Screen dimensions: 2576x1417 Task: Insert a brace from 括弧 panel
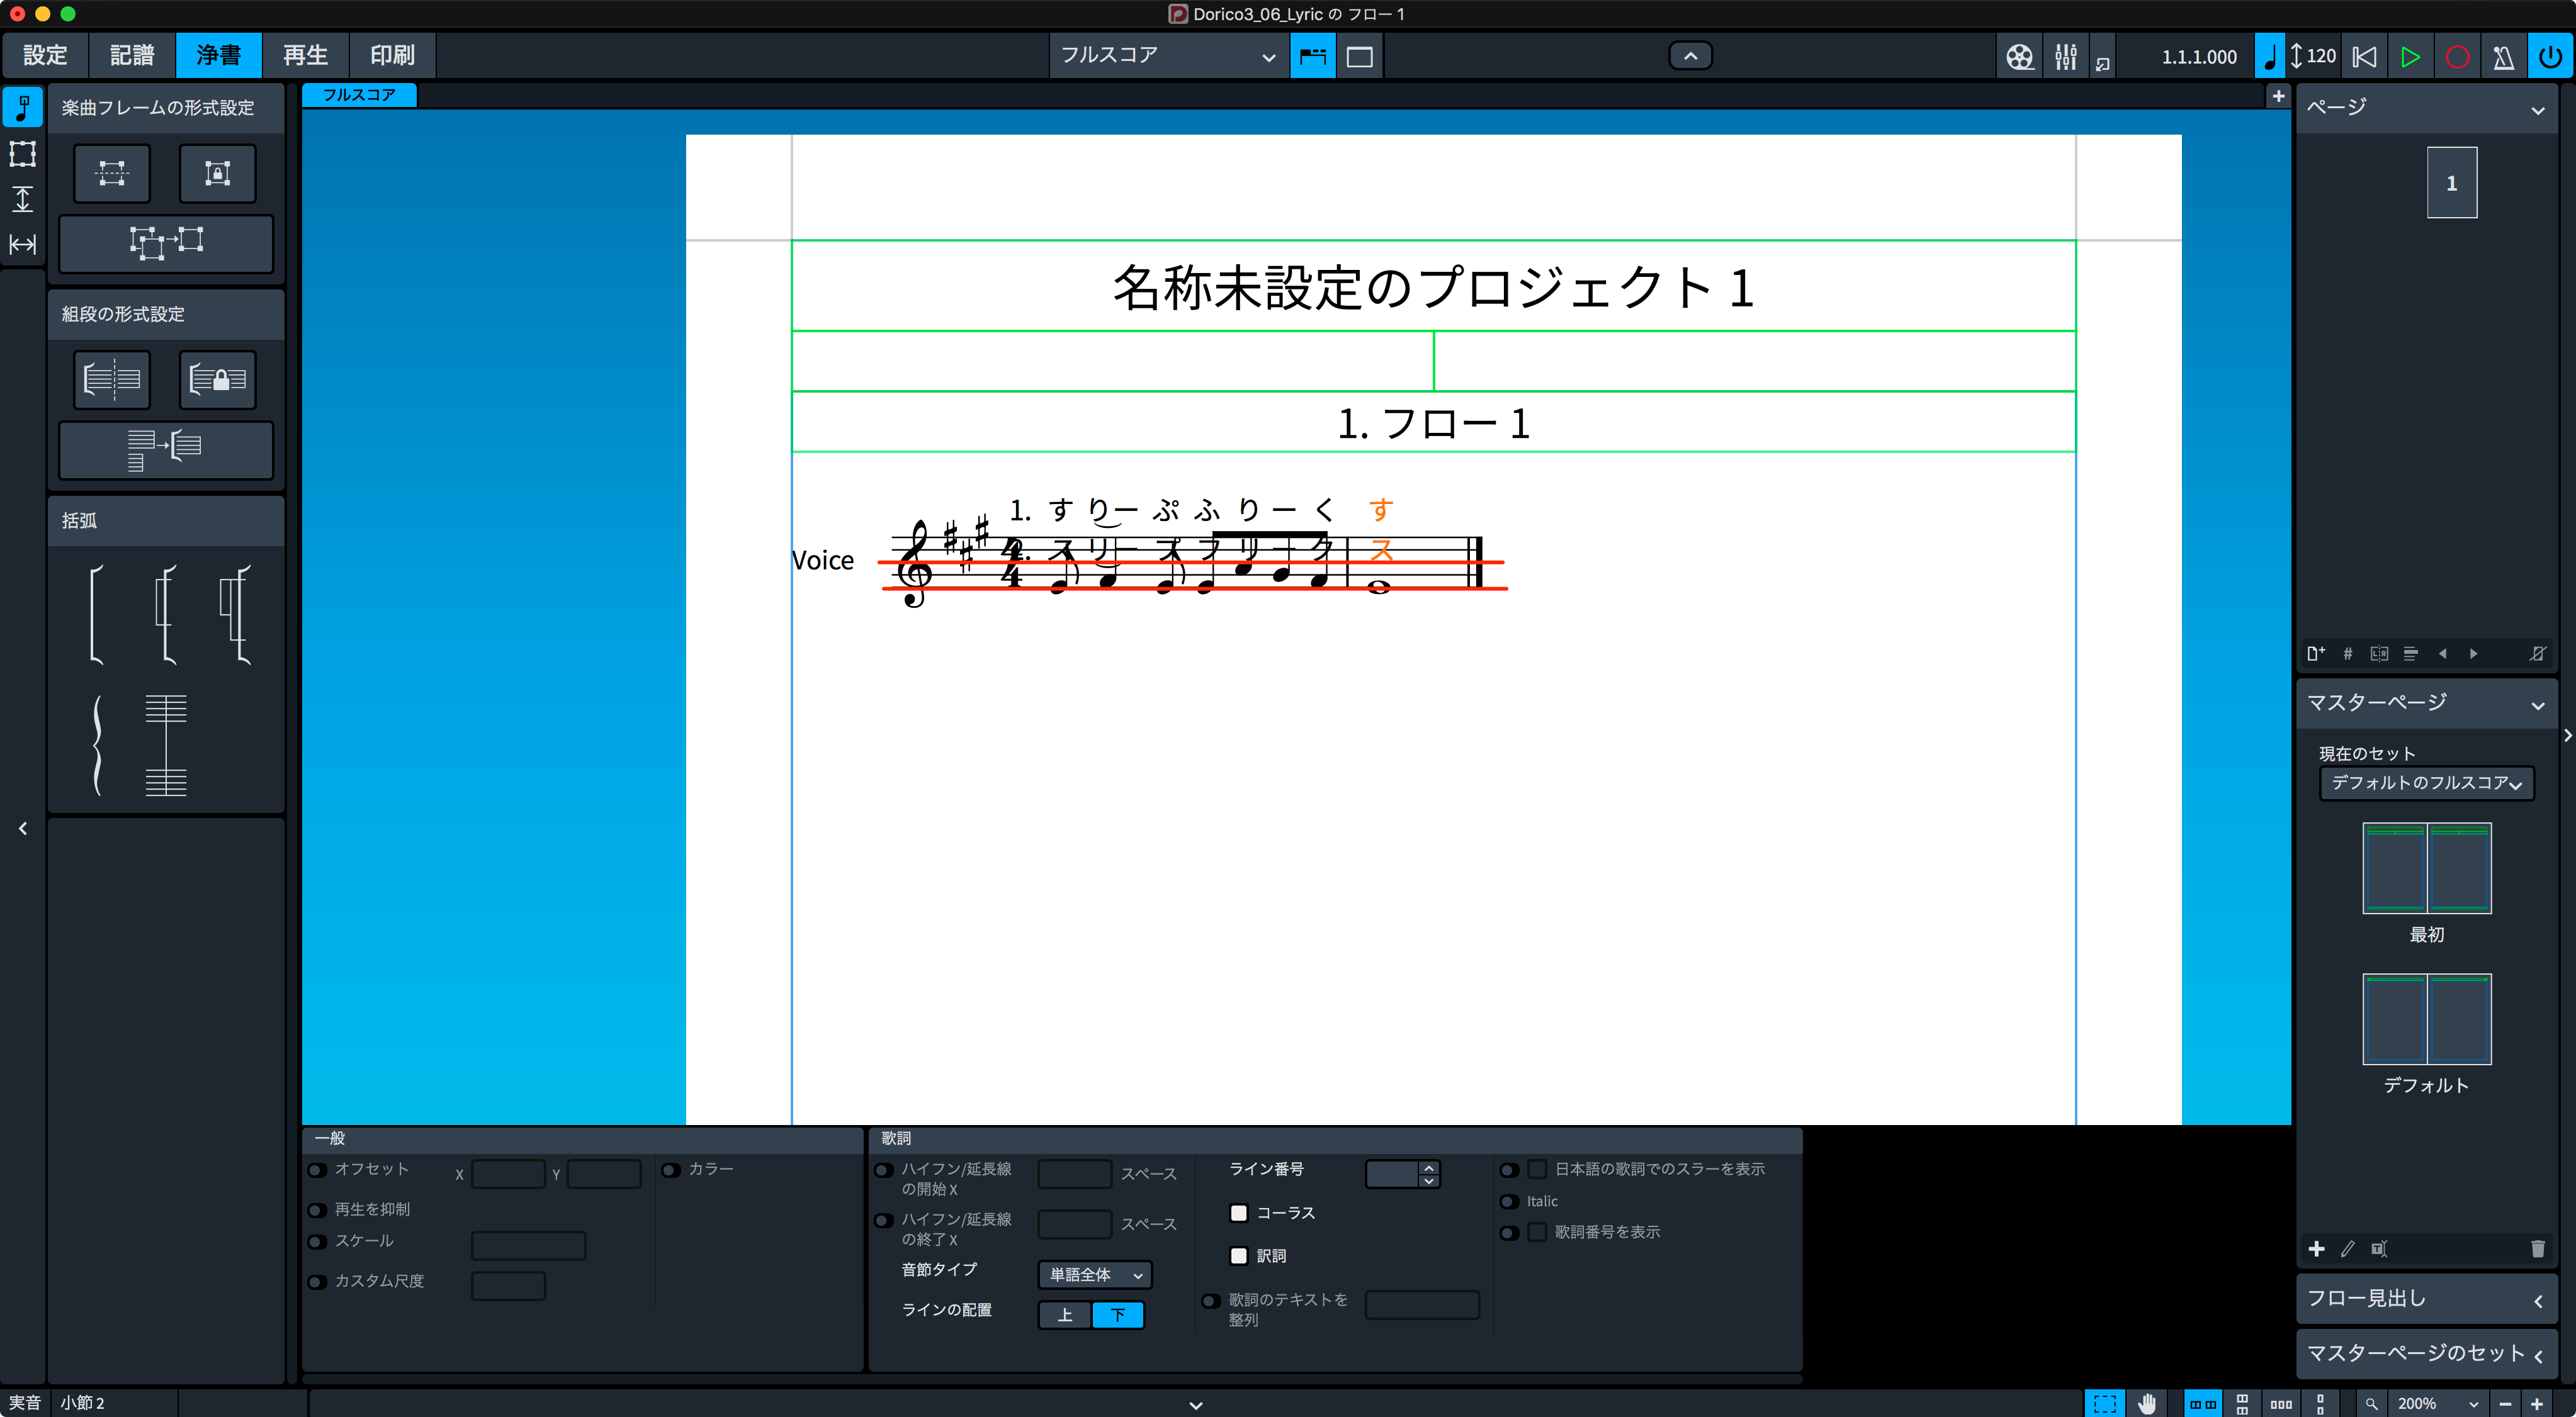pyautogui.click(x=97, y=746)
